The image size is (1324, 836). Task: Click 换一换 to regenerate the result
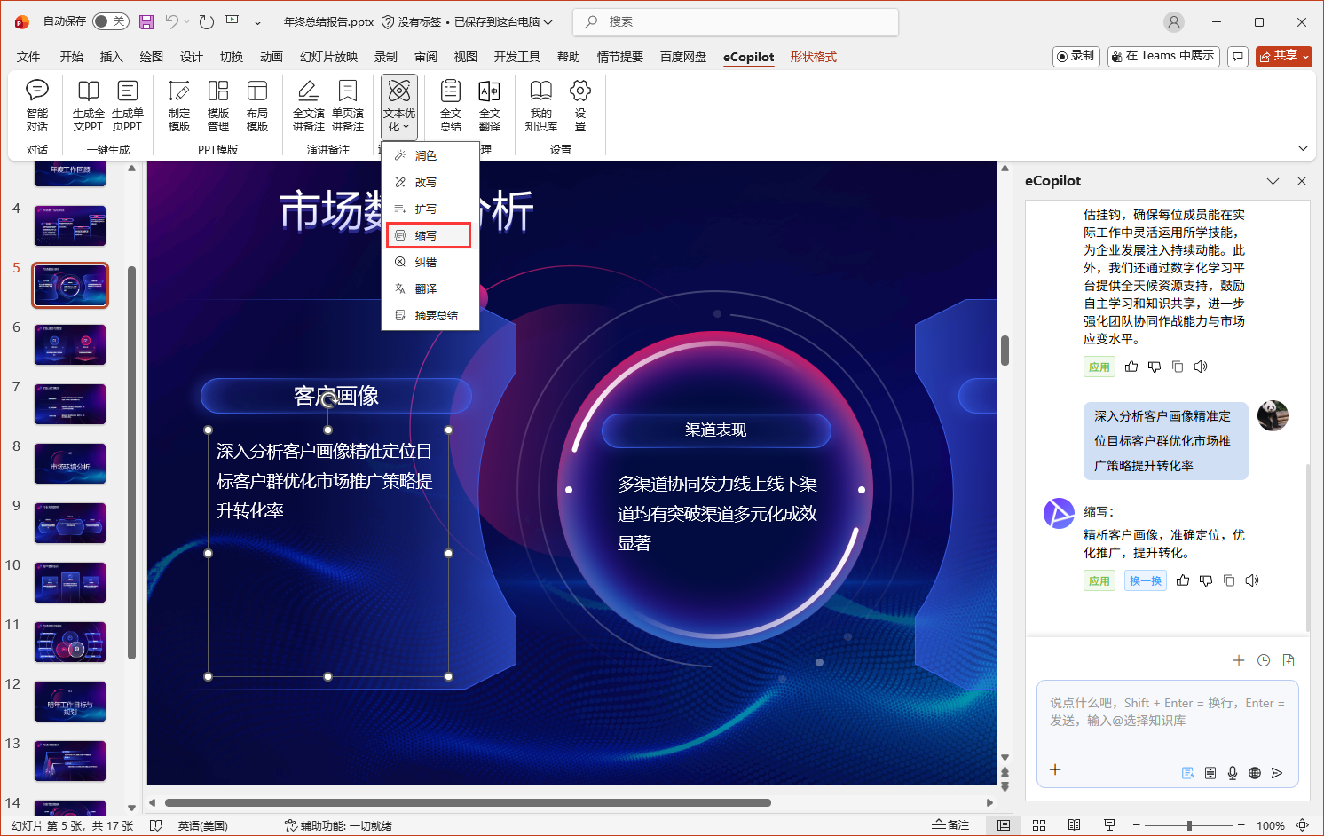[x=1146, y=581]
